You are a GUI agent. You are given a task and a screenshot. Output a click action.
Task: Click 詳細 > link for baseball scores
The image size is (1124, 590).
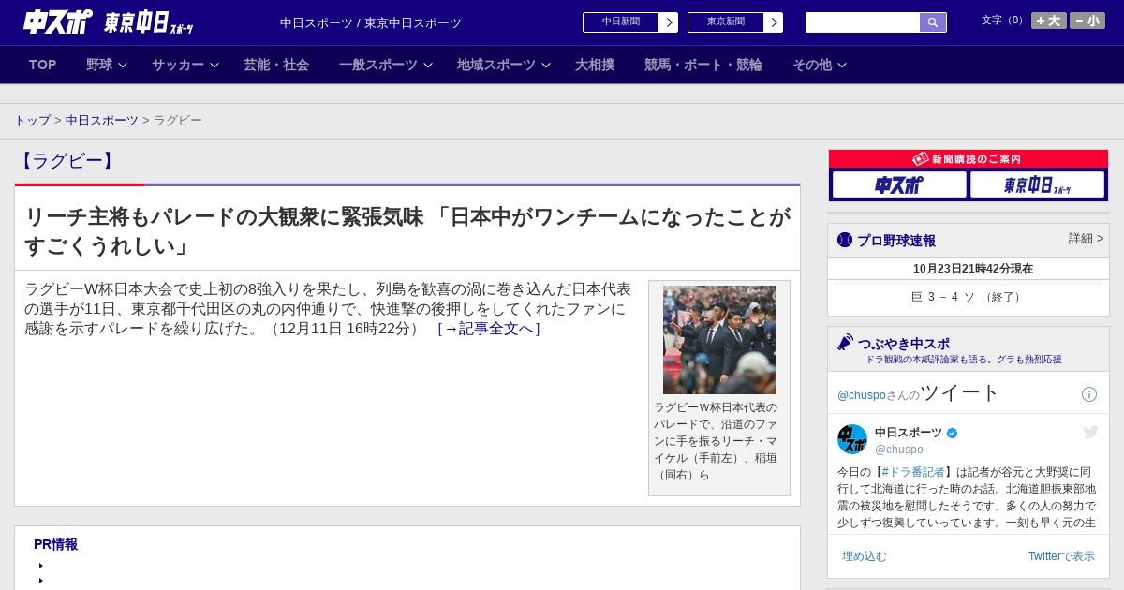pos(1087,239)
